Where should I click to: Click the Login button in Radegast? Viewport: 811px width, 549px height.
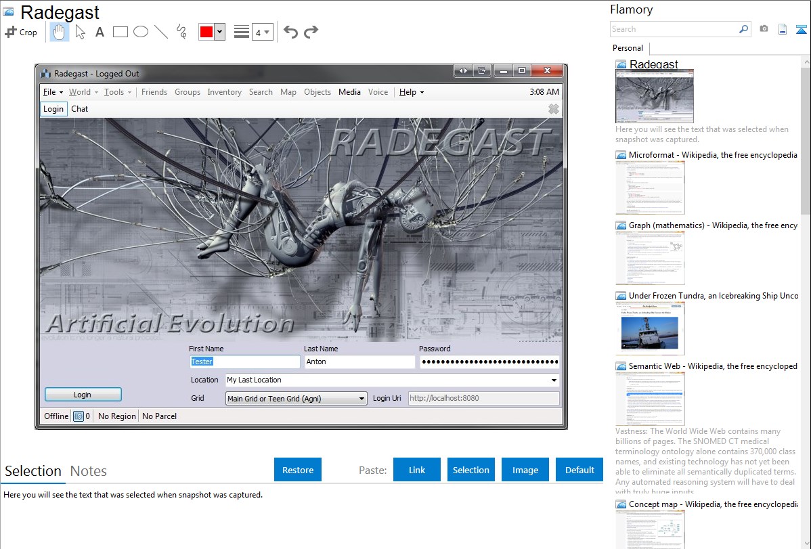83,395
